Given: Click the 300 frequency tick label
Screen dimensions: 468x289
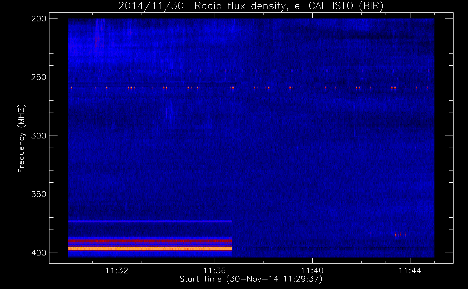Looking at the screenshot, I should 39,136.
